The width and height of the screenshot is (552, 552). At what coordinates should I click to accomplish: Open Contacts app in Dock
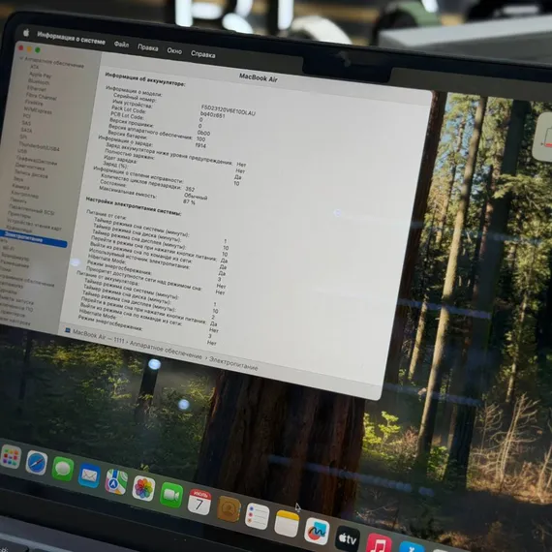point(229,508)
